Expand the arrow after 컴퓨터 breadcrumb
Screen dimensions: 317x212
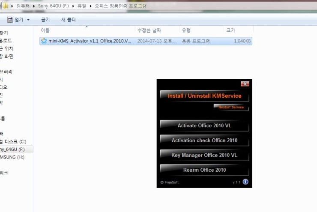click(34, 6)
